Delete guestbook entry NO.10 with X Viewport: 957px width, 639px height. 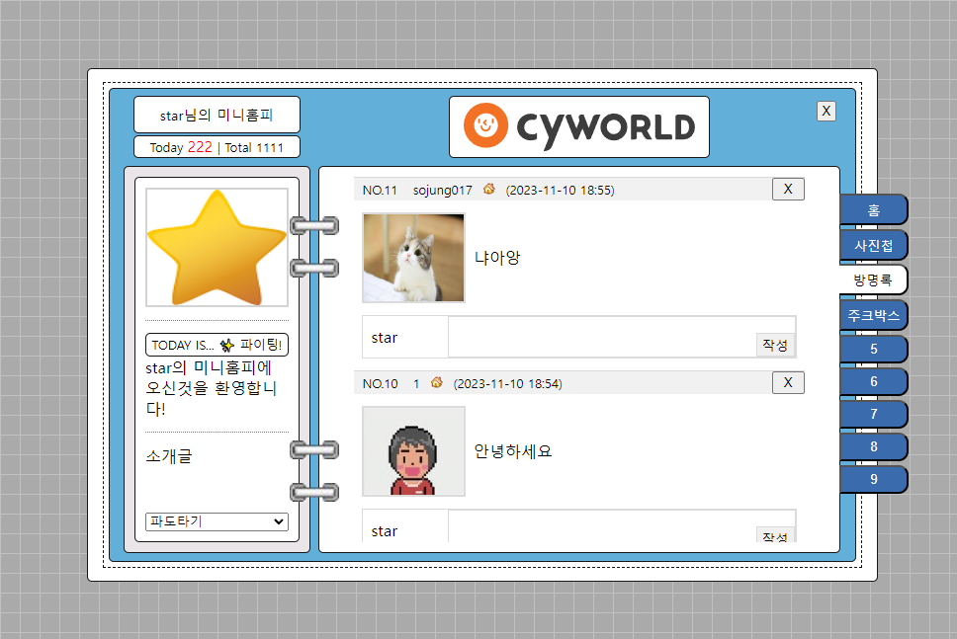click(788, 382)
